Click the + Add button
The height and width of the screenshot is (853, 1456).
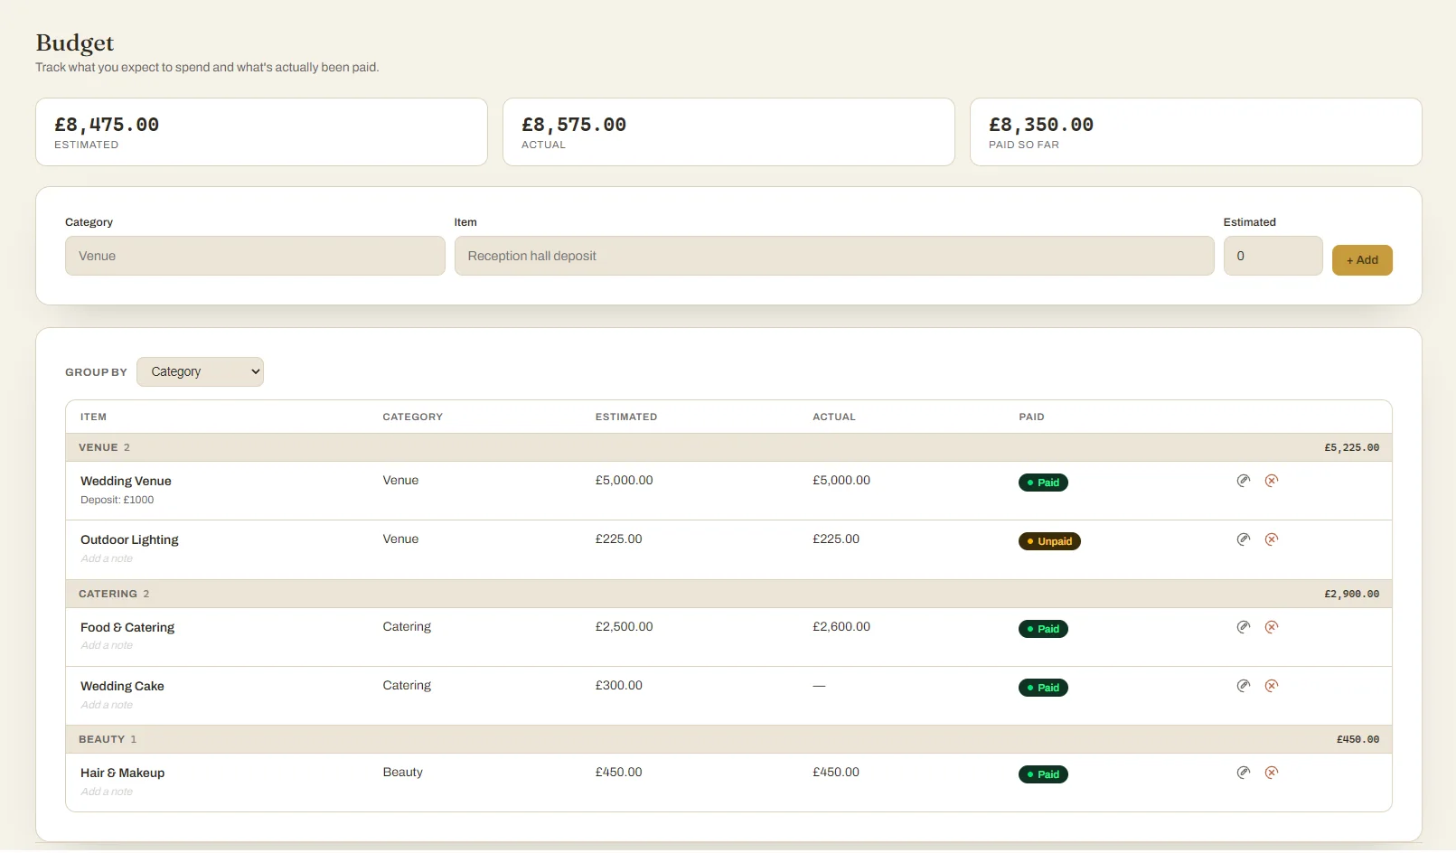click(x=1362, y=260)
